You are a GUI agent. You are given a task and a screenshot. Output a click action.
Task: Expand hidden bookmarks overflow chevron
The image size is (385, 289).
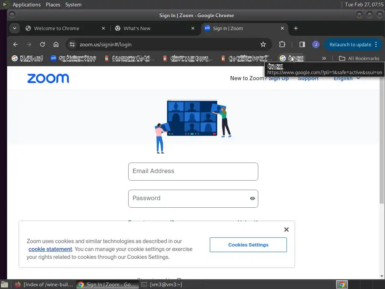pos(324,58)
